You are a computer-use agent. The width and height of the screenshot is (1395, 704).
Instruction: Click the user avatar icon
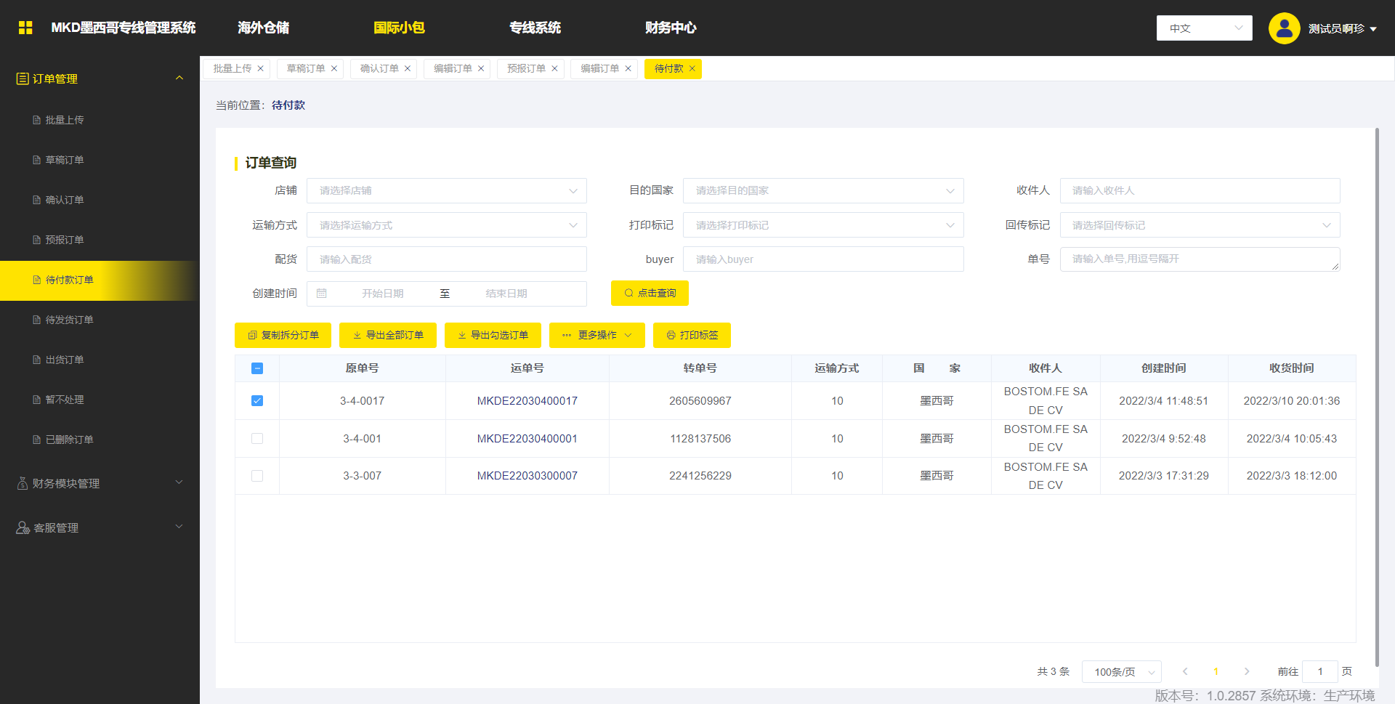pos(1284,28)
